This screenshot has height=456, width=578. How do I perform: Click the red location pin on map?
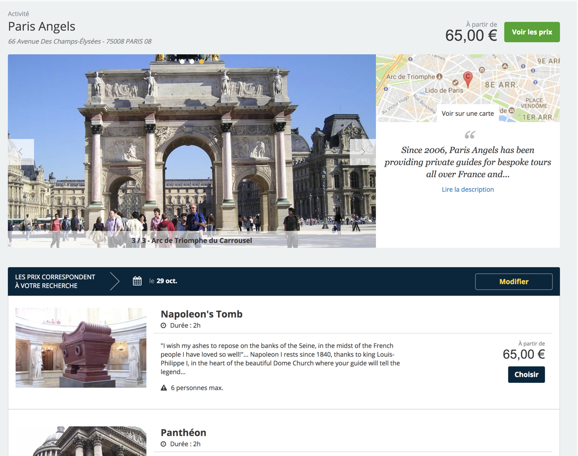[468, 79]
